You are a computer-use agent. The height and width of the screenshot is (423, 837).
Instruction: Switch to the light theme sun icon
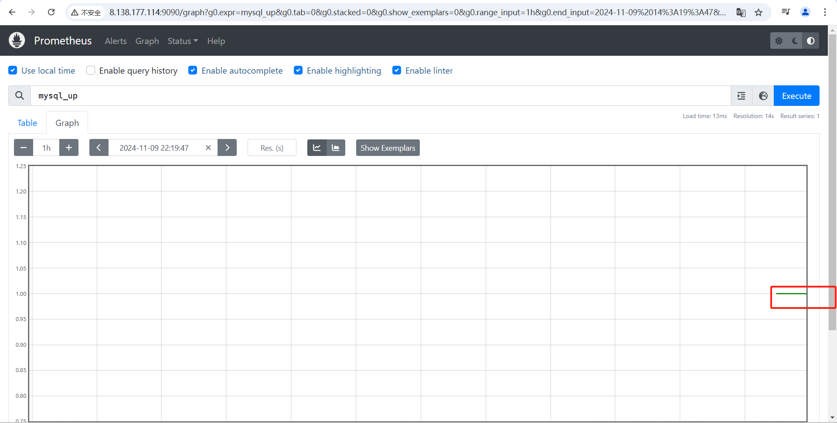[x=779, y=41]
